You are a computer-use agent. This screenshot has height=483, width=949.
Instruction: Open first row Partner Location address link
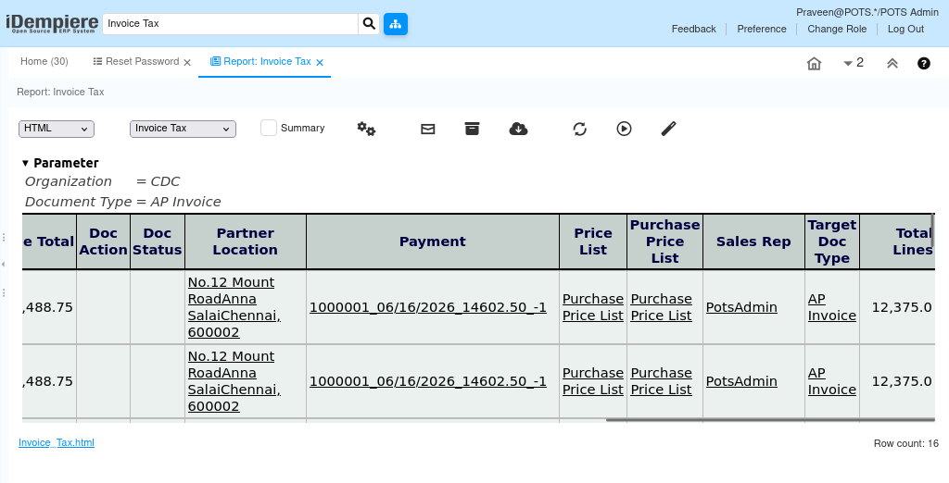234,307
